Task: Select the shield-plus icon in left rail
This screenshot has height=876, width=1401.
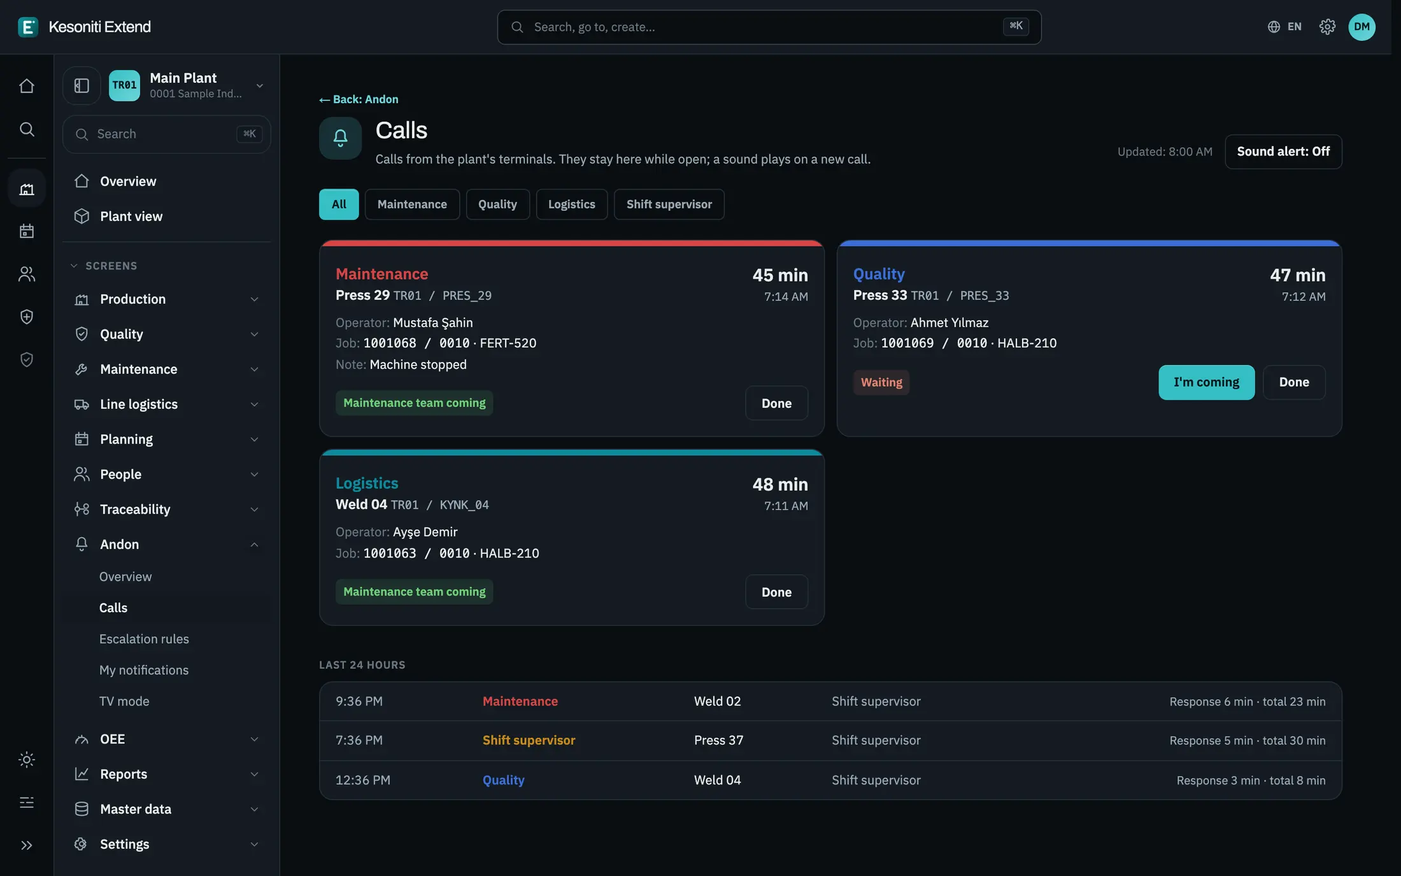Action: click(x=27, y=317)
